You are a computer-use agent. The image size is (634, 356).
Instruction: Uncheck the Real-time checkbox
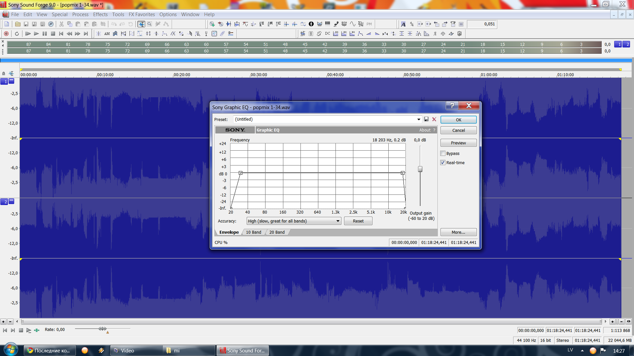click(443, 163)
